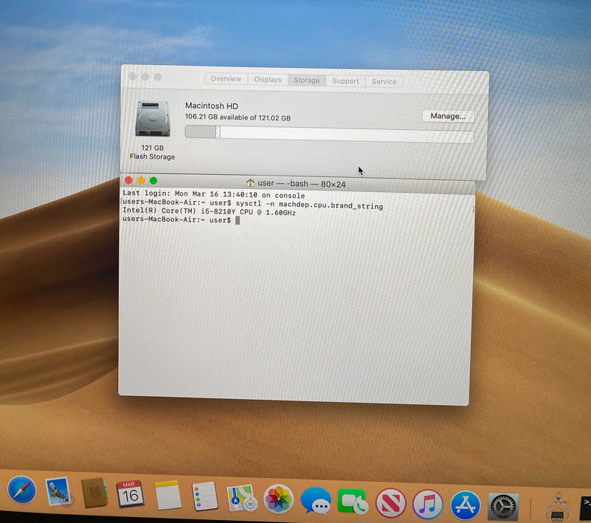Open System Preferences from the Dock
The height and width of the screenshot is (523, 591).
pos(504,507)
